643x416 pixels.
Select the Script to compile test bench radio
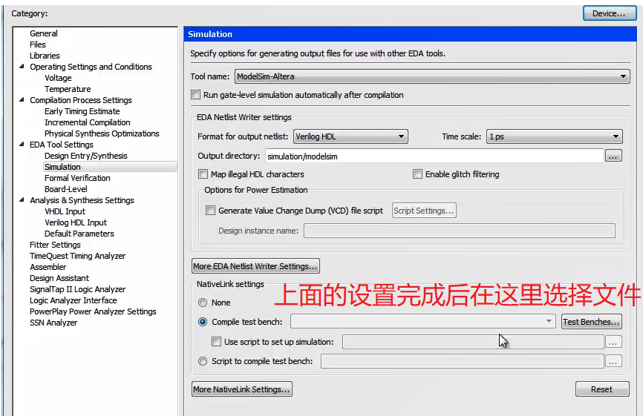click(x=203, y=362)
